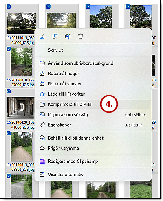163x201 pixels.
Task: Uncheck checkbox on 20120818_122 photo
Action: [x=9, y=49]
